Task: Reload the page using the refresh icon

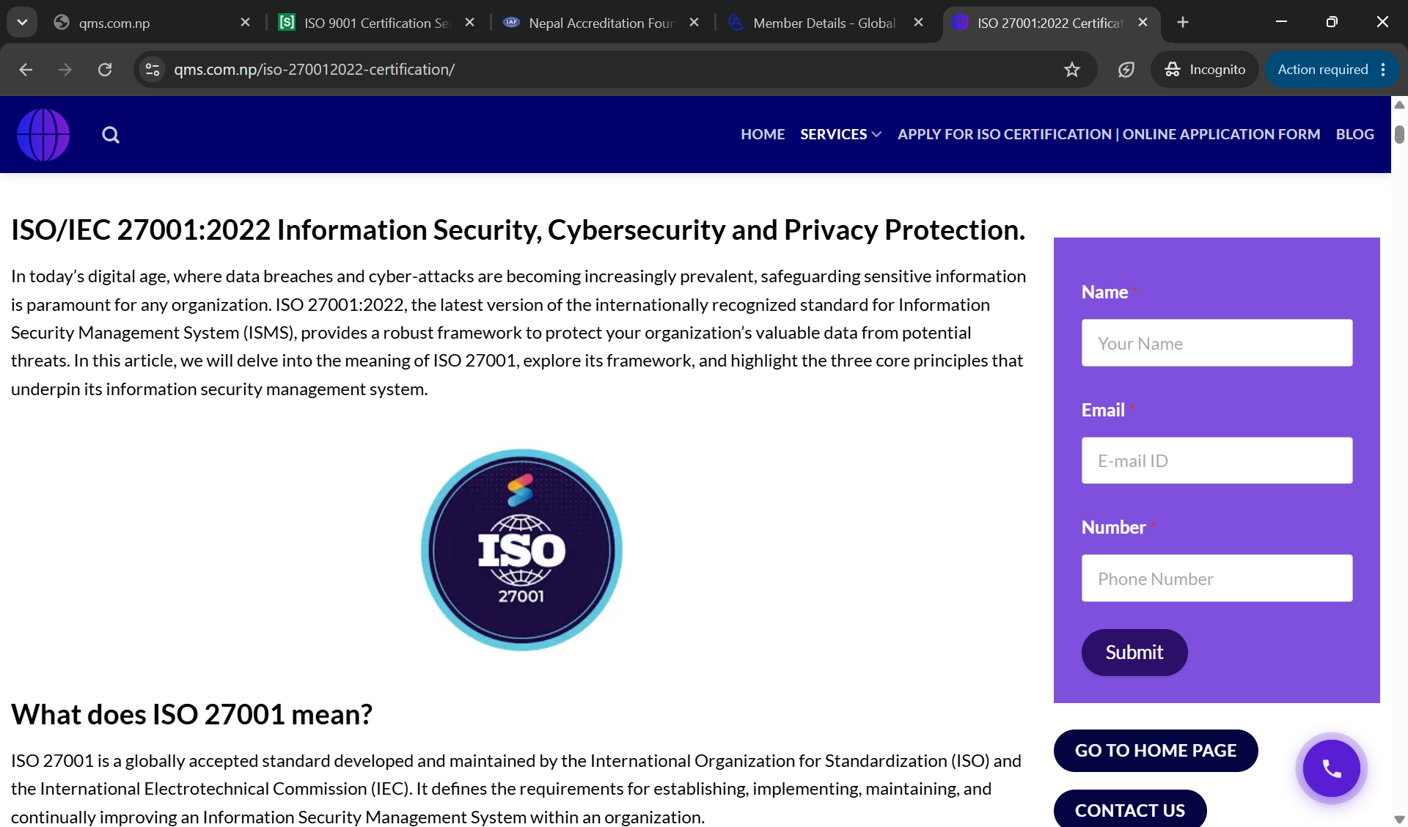Action: click(105, 70)
